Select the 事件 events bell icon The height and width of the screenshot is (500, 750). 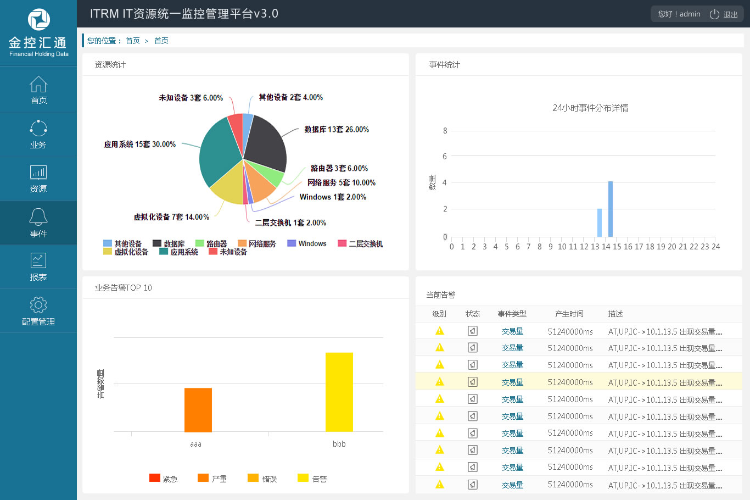[38, 217]
